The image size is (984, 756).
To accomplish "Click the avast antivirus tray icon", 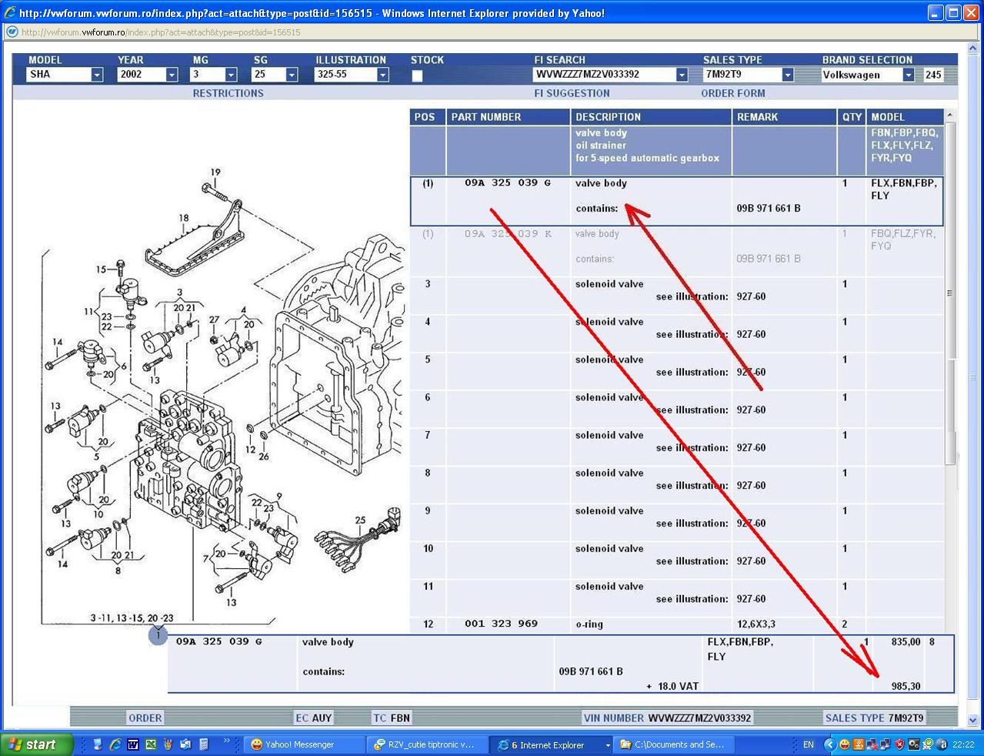I will pos(941,744).
